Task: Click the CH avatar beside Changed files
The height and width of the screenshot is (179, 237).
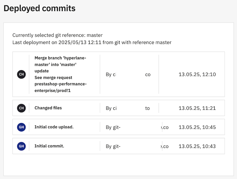Action: pyautogui.click(x=21, y=108)
